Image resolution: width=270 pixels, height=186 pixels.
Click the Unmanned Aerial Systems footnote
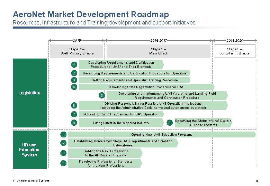tap(31, 180)
